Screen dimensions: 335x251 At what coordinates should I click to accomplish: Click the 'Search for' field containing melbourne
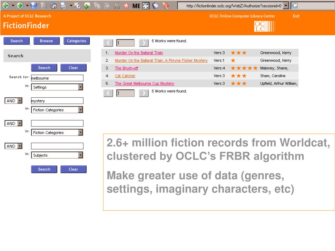57,78
